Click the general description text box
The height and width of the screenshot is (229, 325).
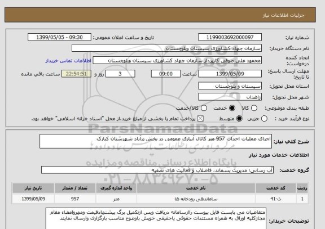click(x=156, y=141)
